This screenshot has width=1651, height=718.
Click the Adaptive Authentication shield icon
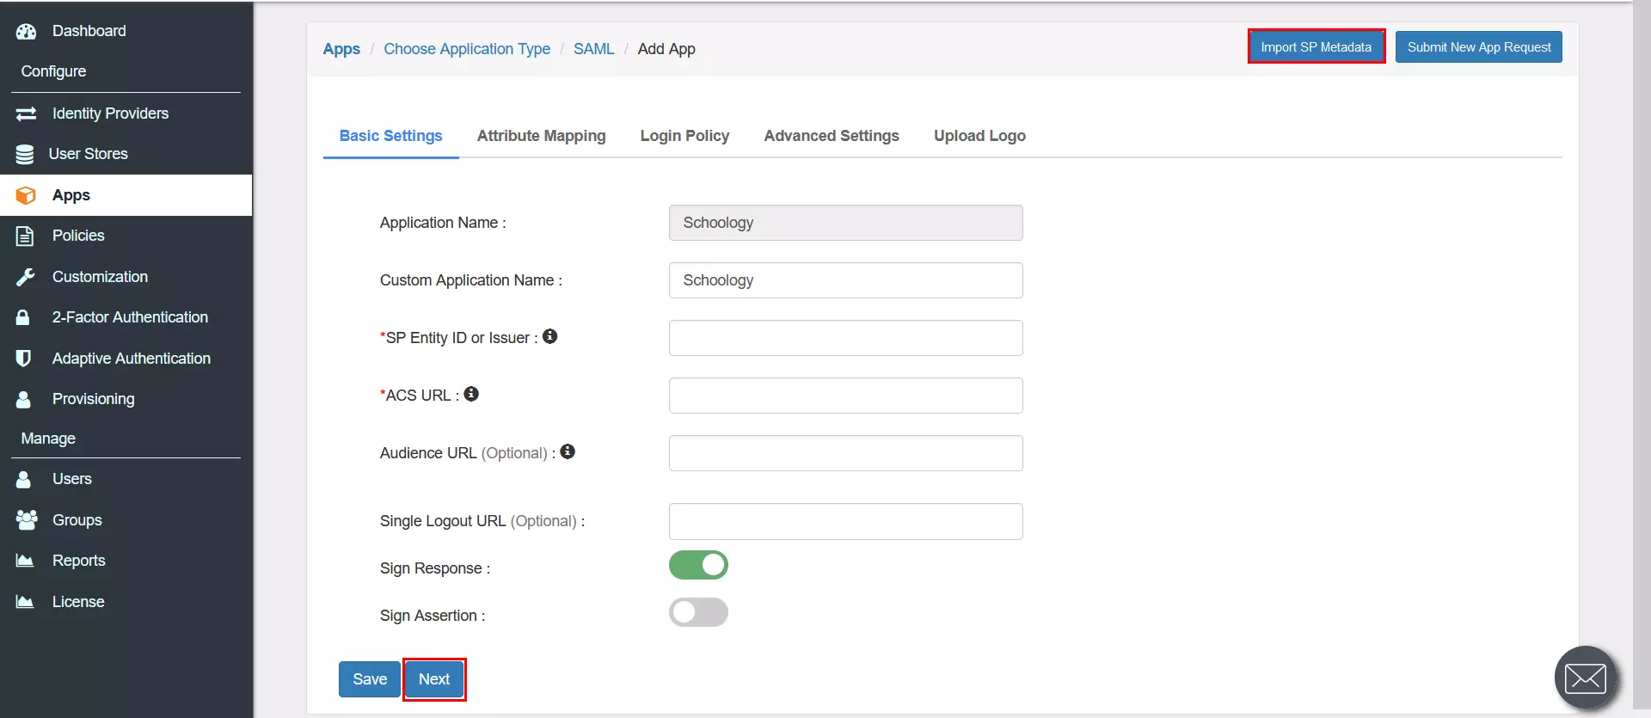pyautogui.click(x=24, y=359)
